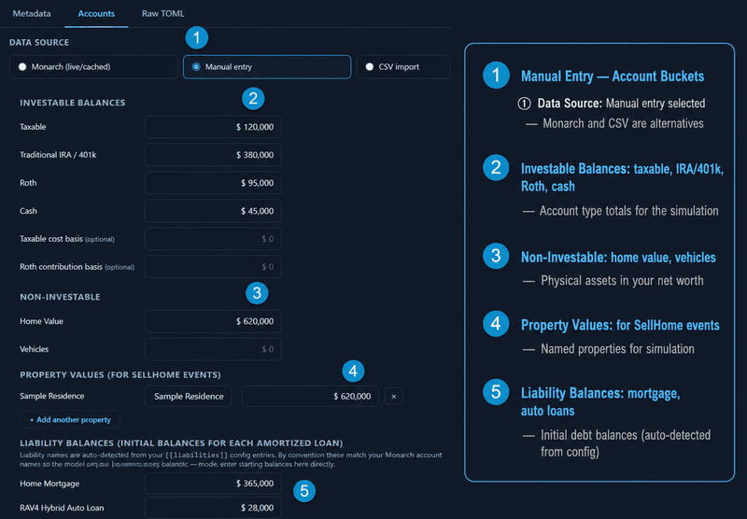Click the Investable Balances section heading
Screen dimensions: 747x519
[x=73, y=103]
